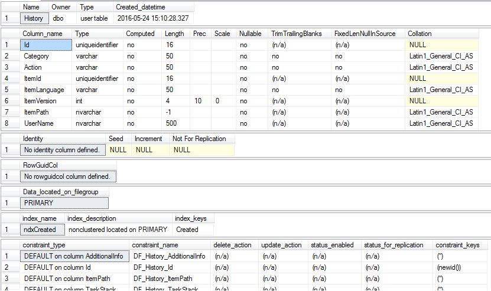Click the 'Data_located_on_filegroup' header
Image resolution: width=491 pixels, height=291 pixels.
64,192
